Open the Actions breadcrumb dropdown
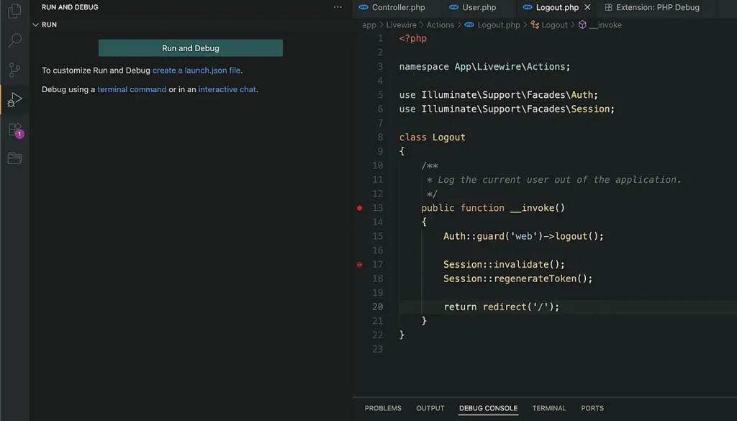 point(440,24)
